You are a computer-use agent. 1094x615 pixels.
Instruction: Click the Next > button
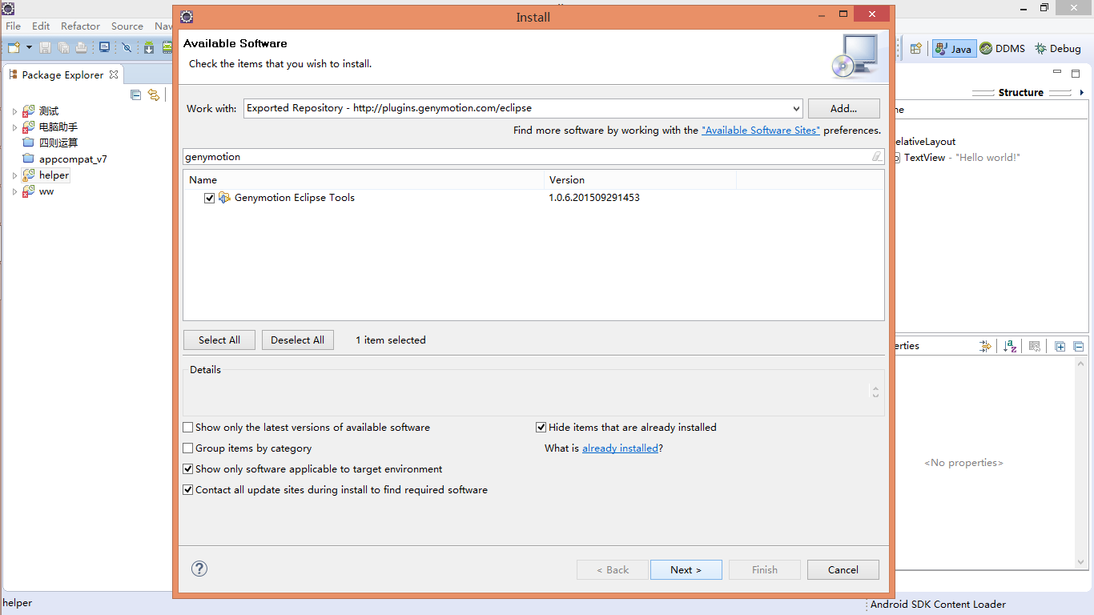[686, 570]
